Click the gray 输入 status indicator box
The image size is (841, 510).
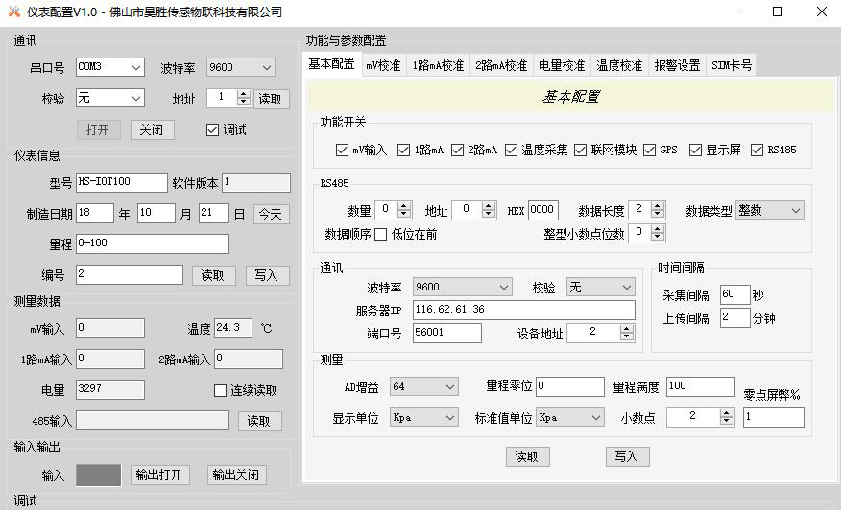click(x=99, y=475)
